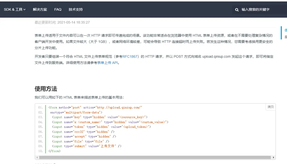
Task: Click the code scrollbar left arrow
Action: pyautogui.click(x=37, y=157)
